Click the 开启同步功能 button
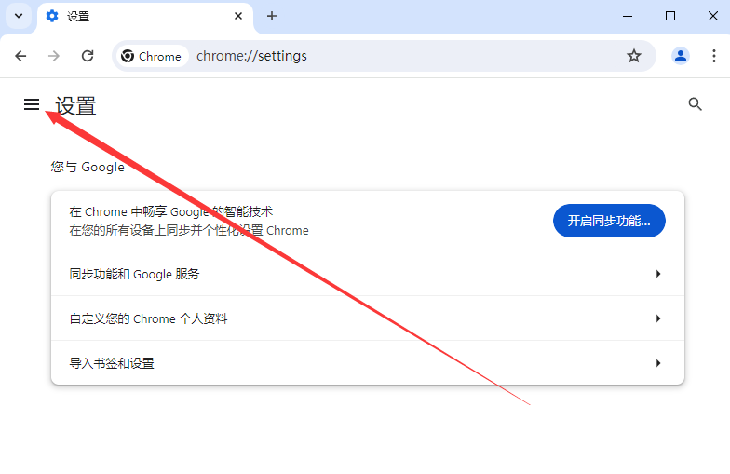 click(x=609, y=221)
